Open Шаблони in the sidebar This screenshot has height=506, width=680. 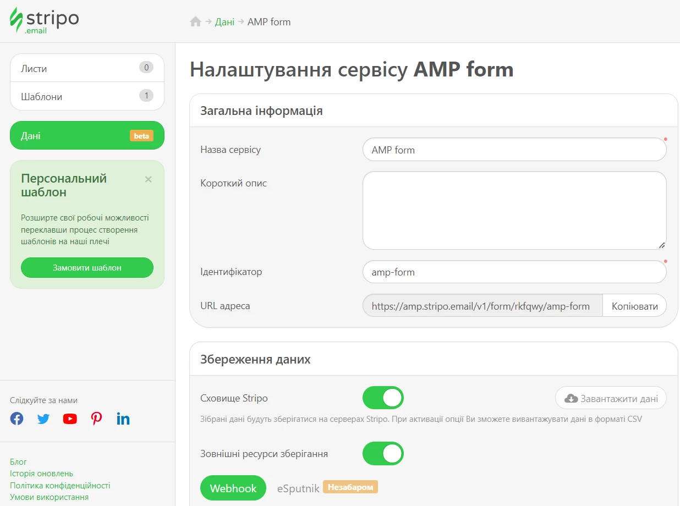pos(87,96)
